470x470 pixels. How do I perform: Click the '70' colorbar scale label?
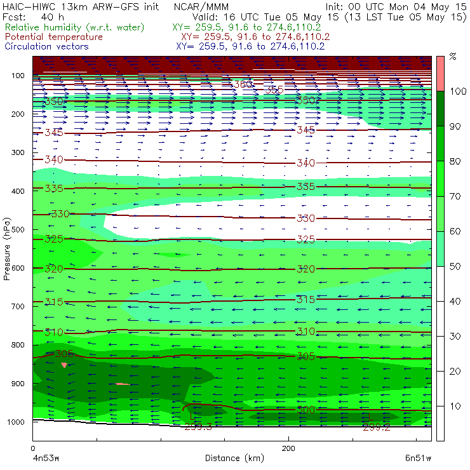click(x=455, y=196)
